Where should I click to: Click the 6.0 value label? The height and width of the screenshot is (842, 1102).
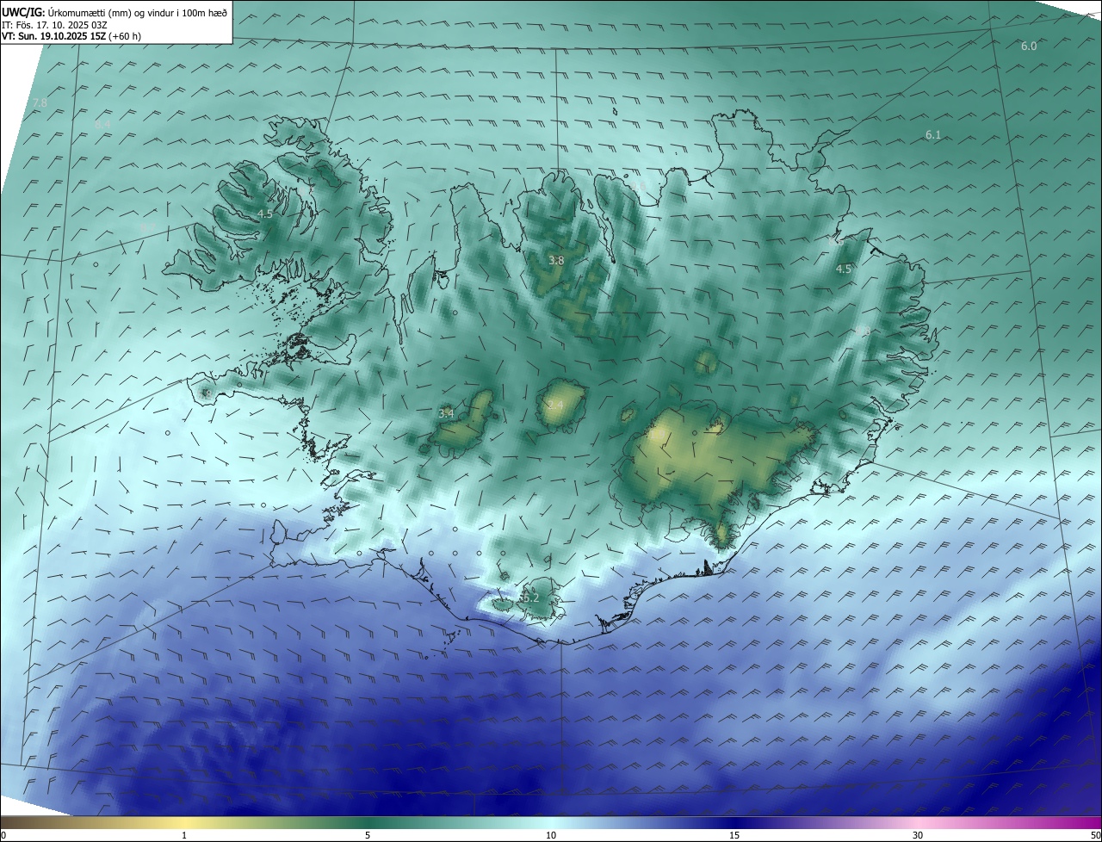point(1029,46)
